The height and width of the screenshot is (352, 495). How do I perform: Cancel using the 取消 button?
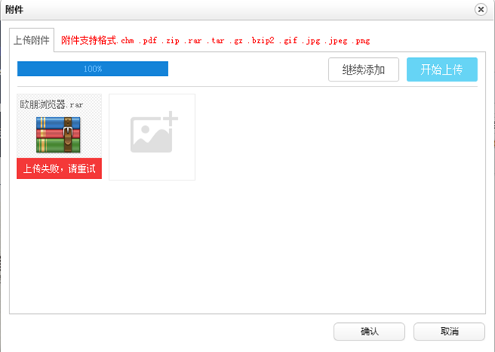(449, 332)
